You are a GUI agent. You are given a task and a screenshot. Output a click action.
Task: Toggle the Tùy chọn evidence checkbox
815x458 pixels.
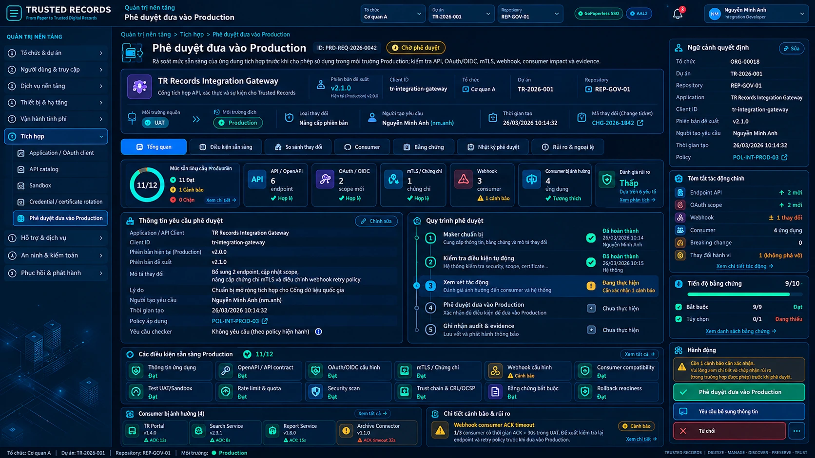[x=679, y=319]
